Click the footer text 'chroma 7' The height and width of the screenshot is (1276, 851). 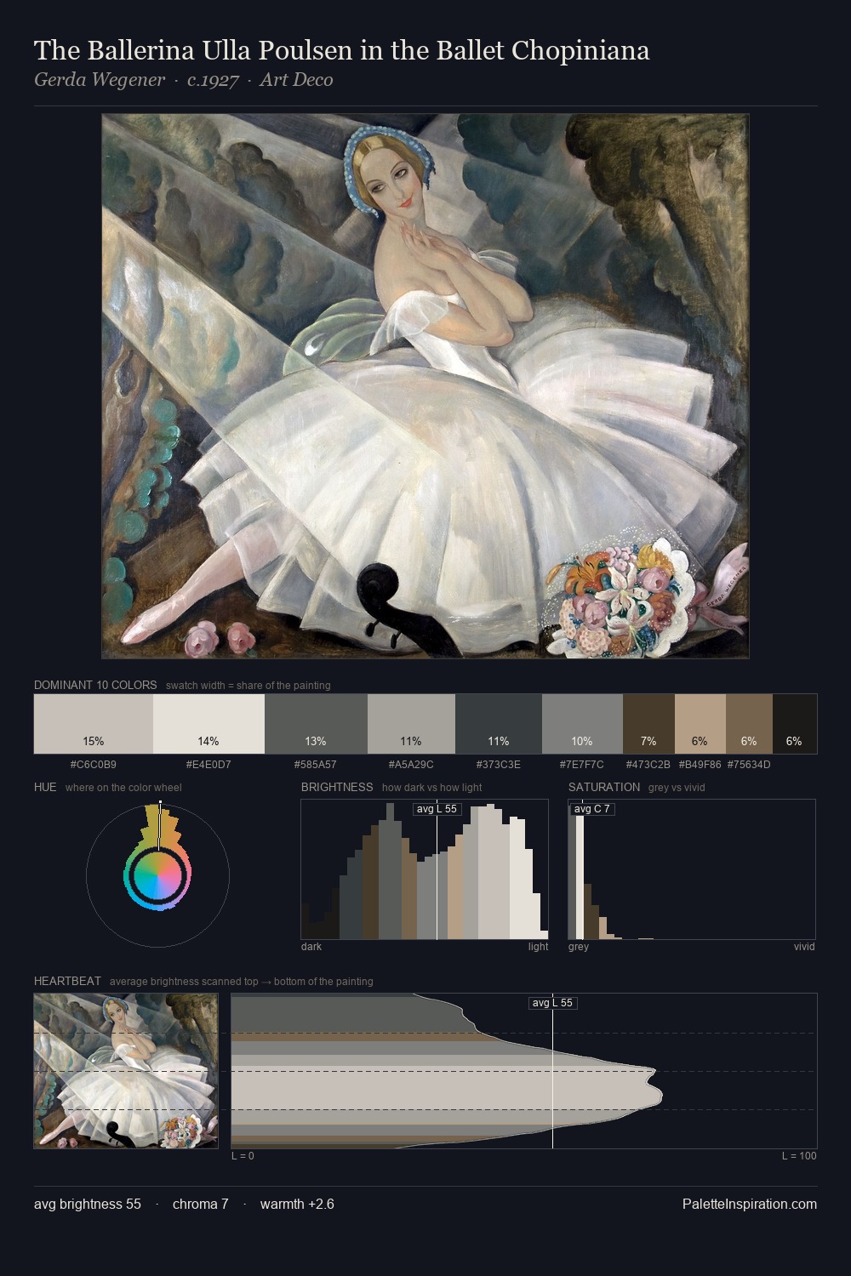coord(200,1204)
